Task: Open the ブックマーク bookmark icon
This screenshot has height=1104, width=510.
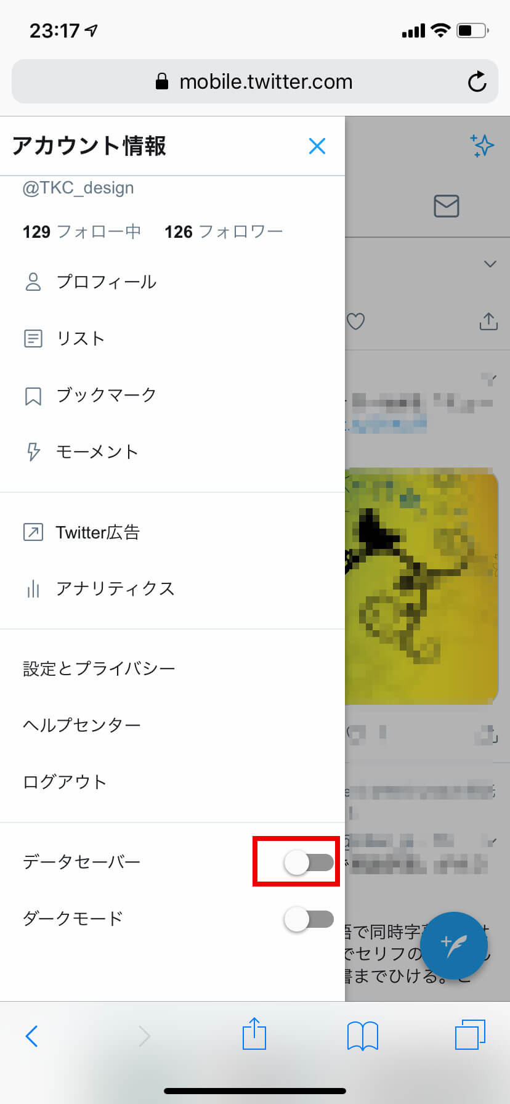Action: pyautogui.click(x=33, y=396)
